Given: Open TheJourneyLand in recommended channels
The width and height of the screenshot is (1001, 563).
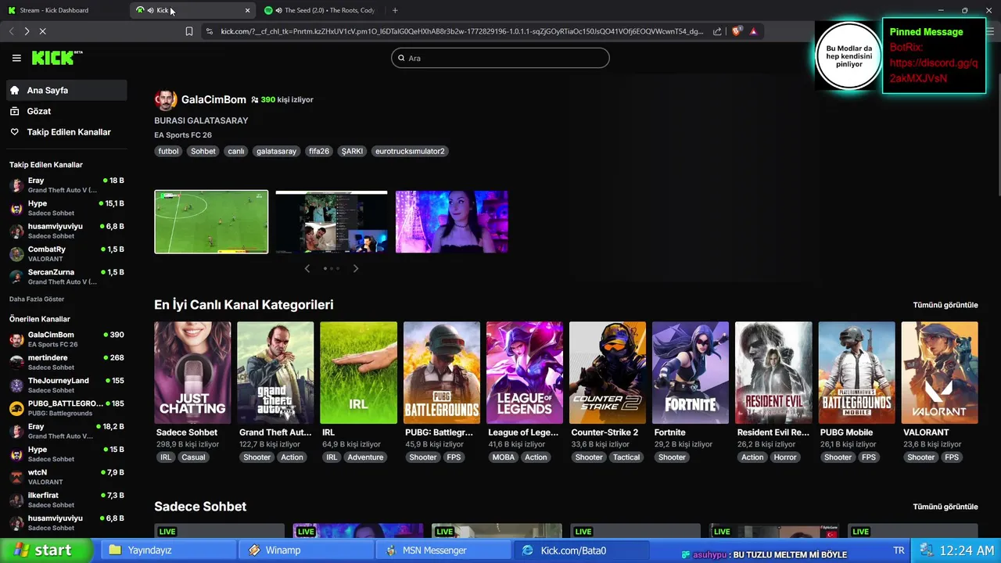Looking at the screenshot, I should click(x=66, y=385).
